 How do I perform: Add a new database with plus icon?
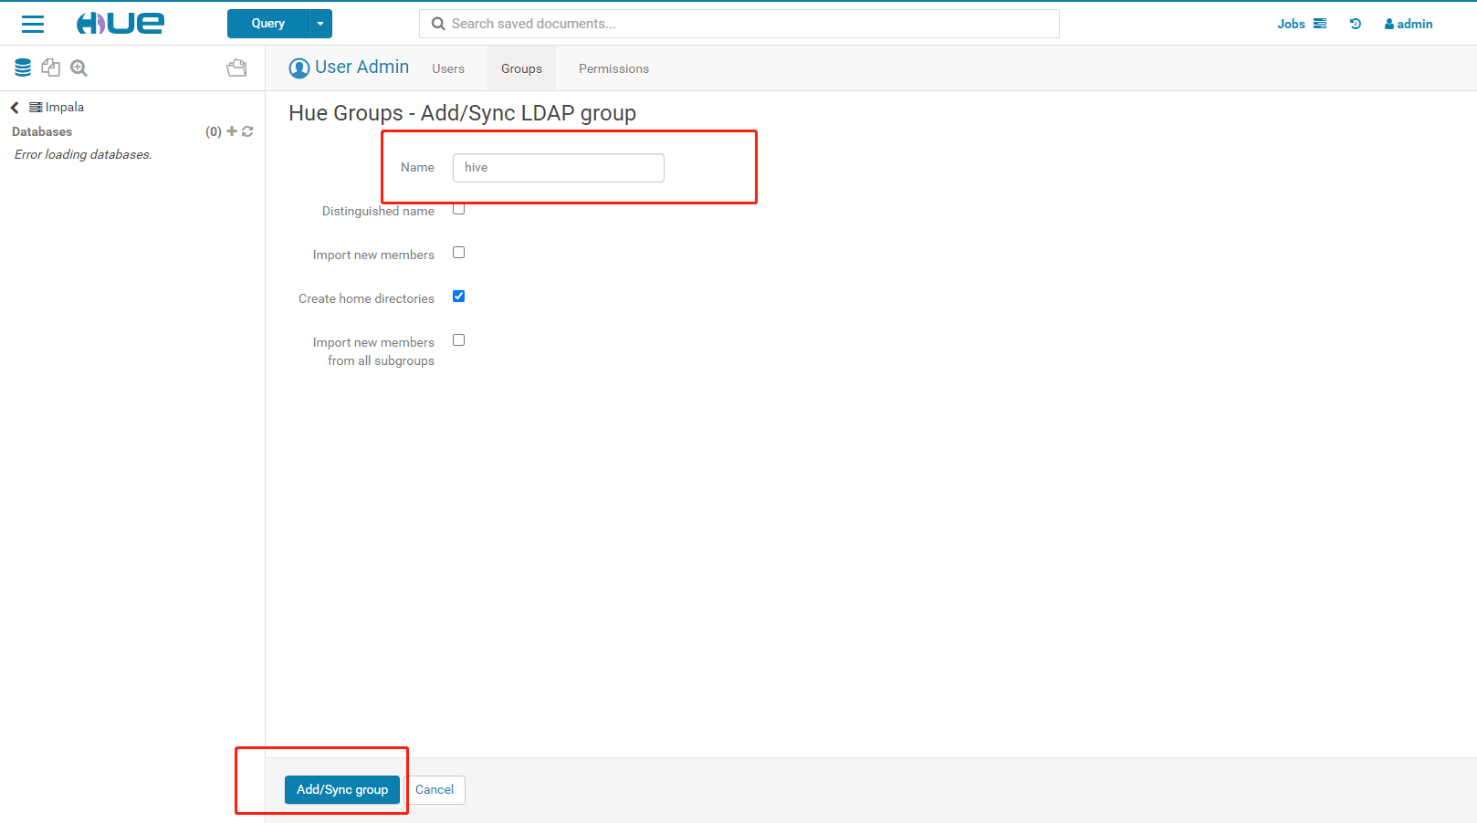(232, 131)
